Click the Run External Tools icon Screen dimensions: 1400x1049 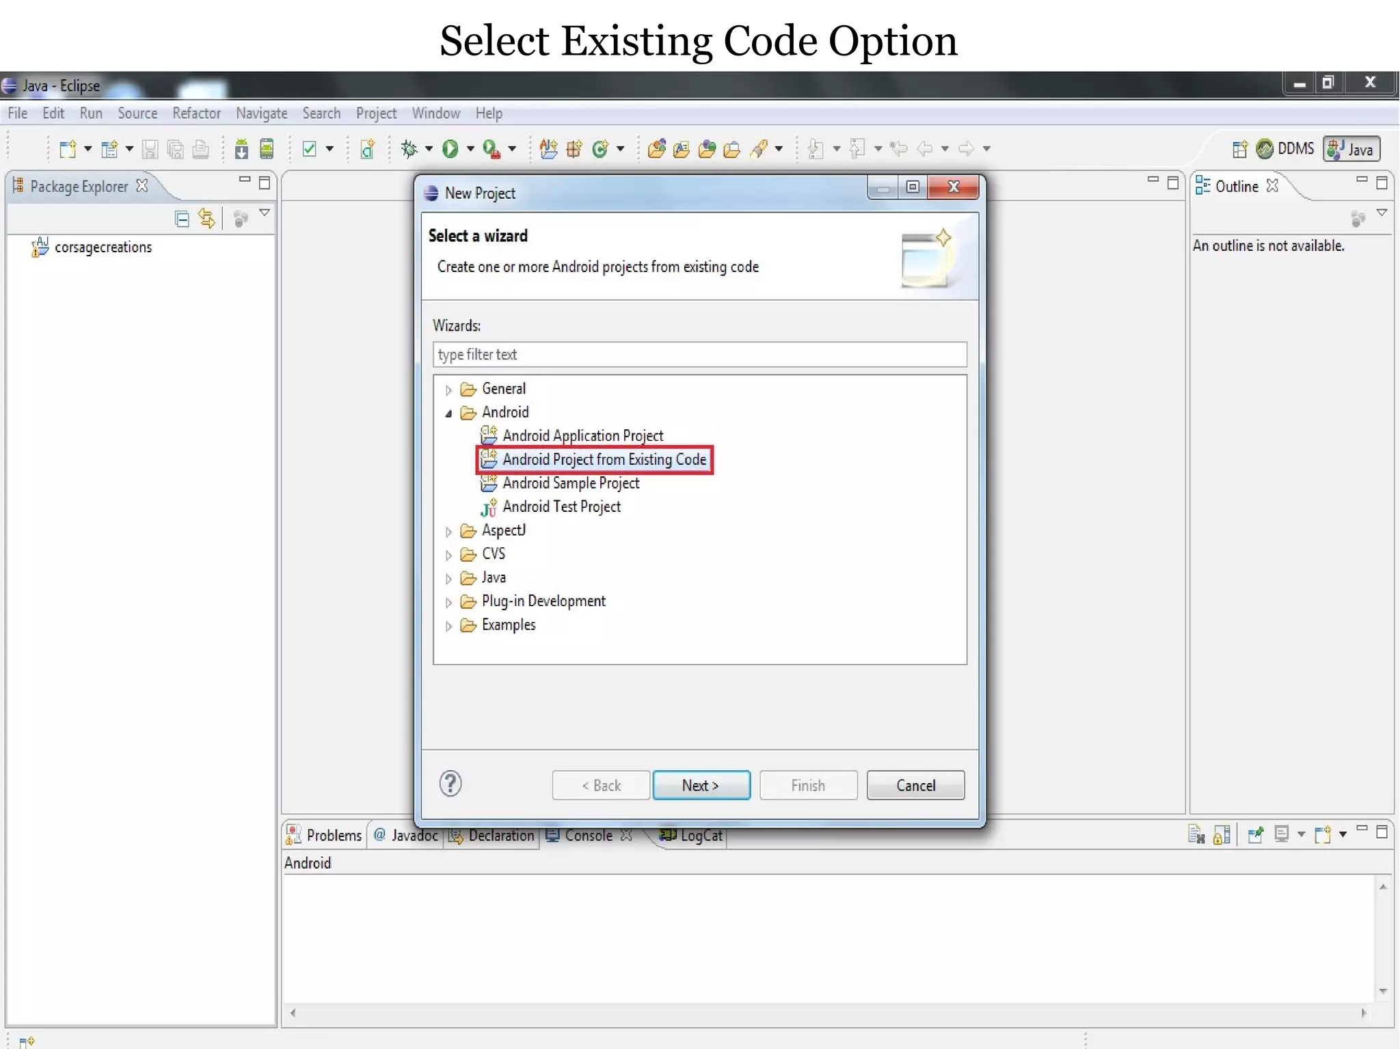492,149
